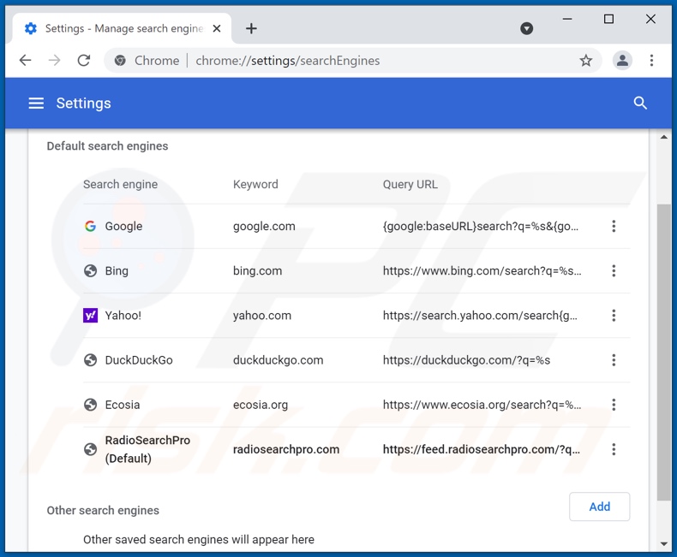Click the address bar URL
This screenshot has height=557, width=677.
pyautogui.click(x=288, y=61)
